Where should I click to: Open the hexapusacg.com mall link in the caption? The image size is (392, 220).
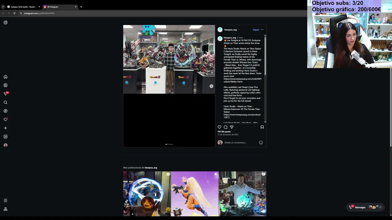coord(243,80)
